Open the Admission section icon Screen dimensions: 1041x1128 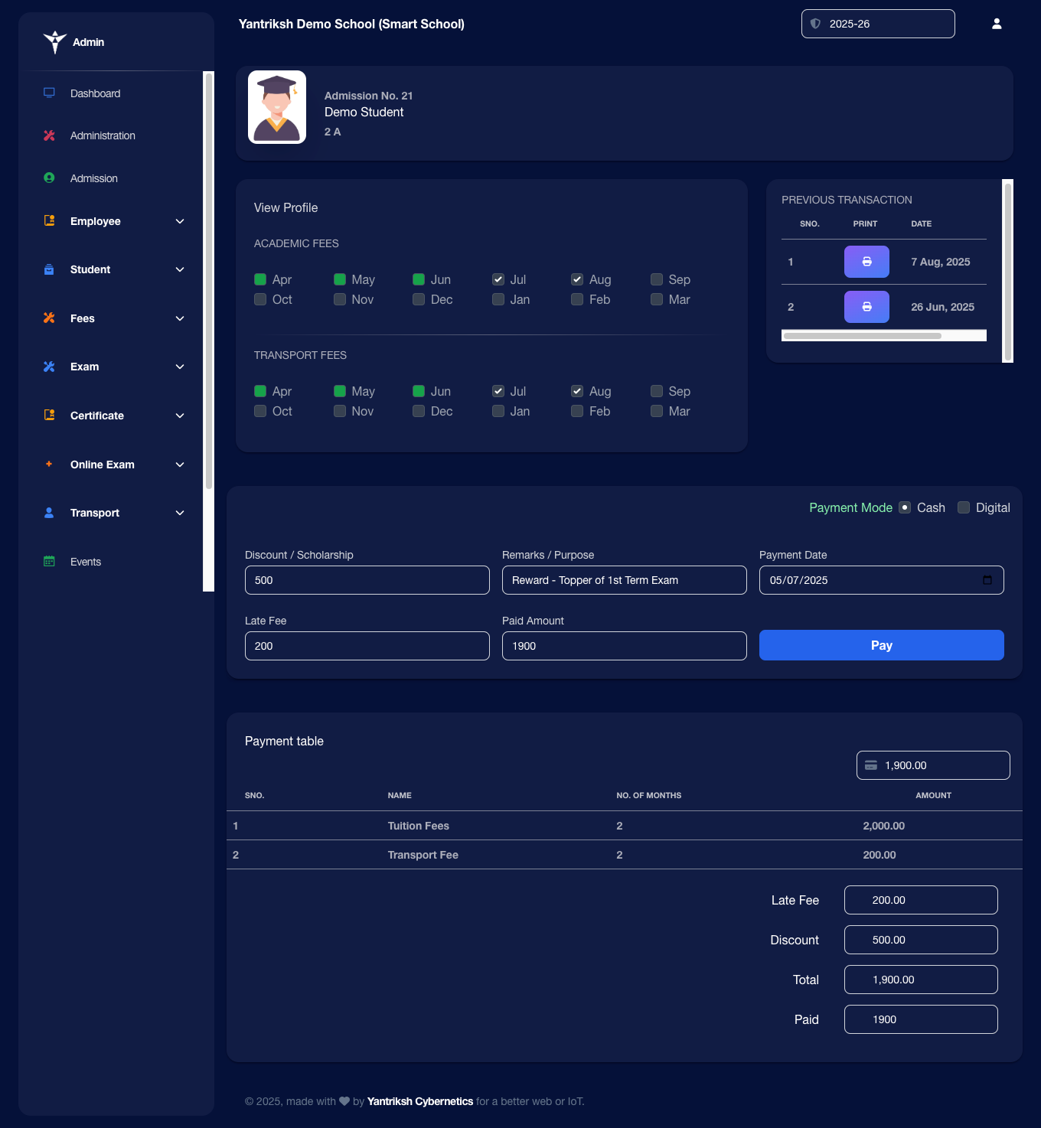(x=49, y=178)
